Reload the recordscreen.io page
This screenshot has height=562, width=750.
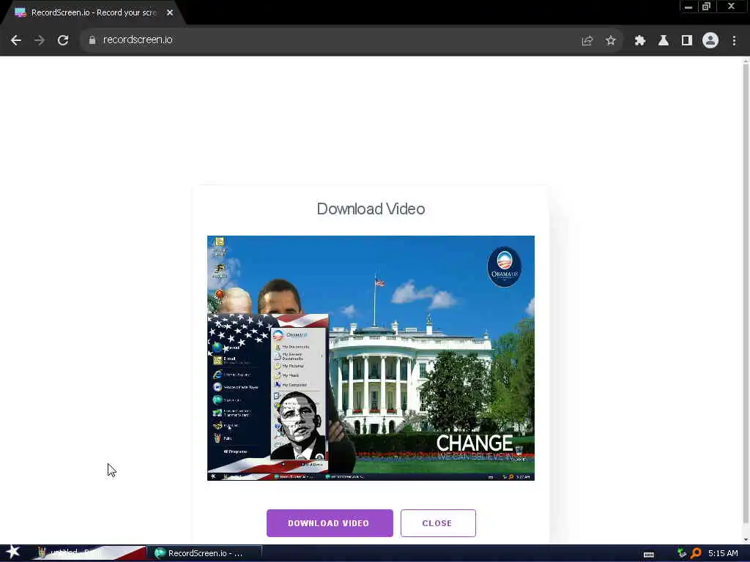[x=63, y=41]
